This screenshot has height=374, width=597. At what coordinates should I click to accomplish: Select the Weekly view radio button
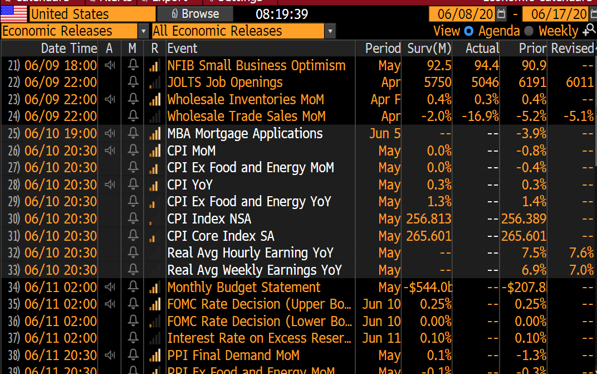pos(529,31)
